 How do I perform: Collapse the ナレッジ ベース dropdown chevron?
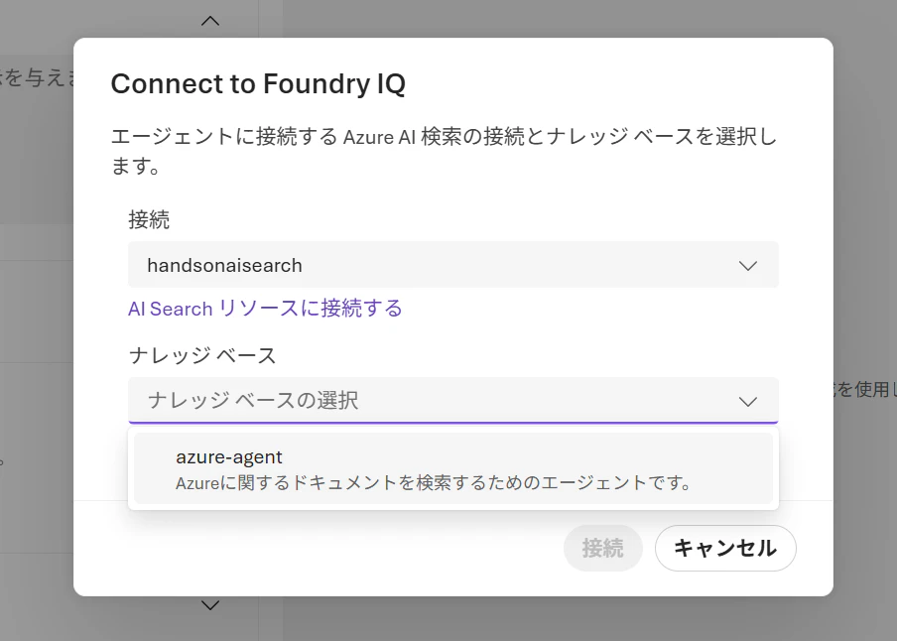[748, 401]
